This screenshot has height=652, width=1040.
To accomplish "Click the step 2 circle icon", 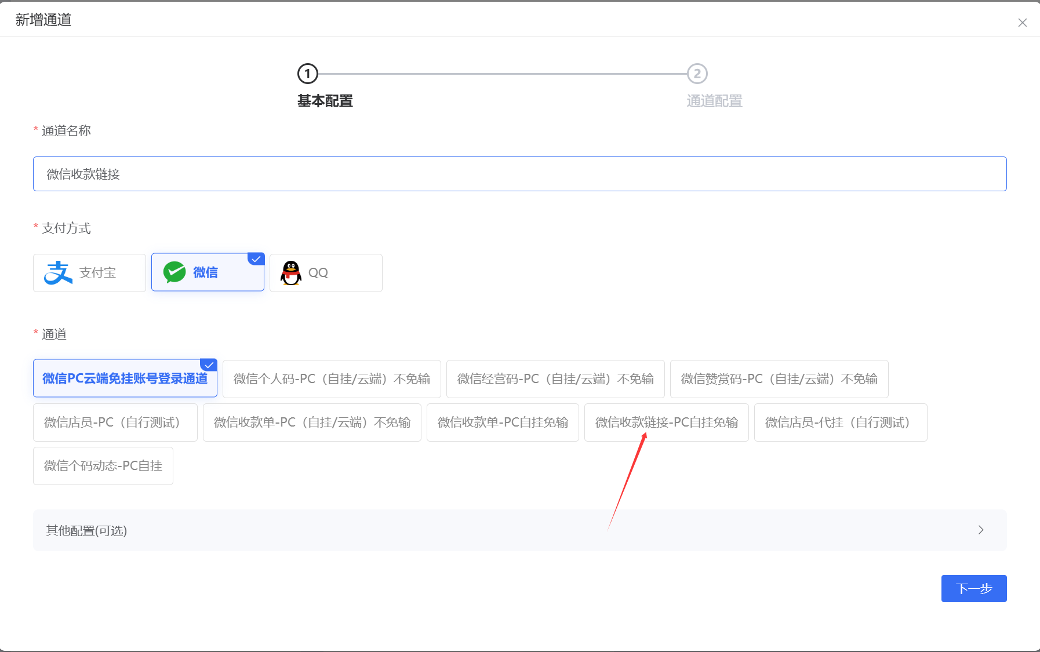I will [x=697, y=74].
